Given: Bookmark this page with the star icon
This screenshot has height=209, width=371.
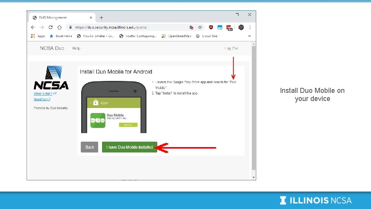Looking at the screenshot, I should [200, 27].
